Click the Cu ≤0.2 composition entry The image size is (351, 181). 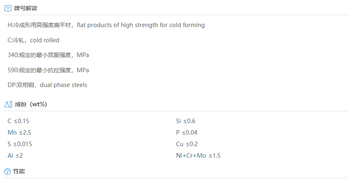point(187,144)
